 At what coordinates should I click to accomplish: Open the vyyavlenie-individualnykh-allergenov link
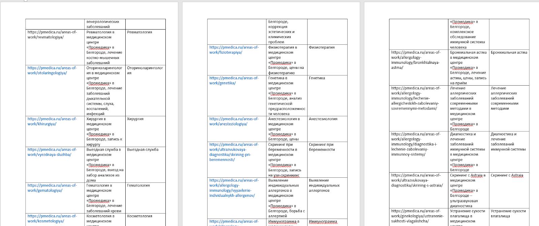pos(234,188)
